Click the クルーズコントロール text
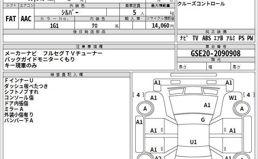 click(201, 4)
